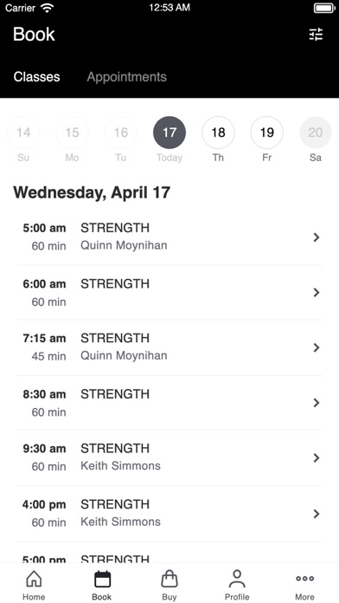Open the 8:30 am STRENGTH class row

coord(169,403)
